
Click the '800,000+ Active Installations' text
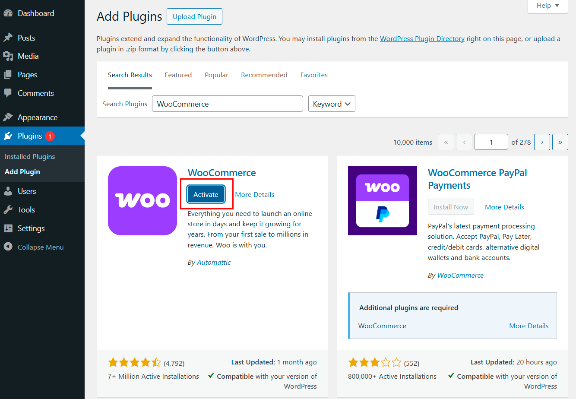click(392, 377)
